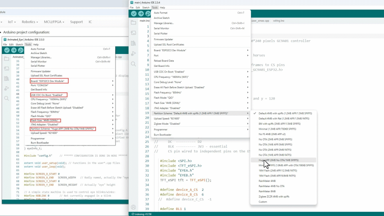Image resolution: width=384 pixels, height=216 pixels.
Task: Click main.ino tab in Arduino IDE 2.3.4
Action: pyautogui.click(x=144, y=21)
